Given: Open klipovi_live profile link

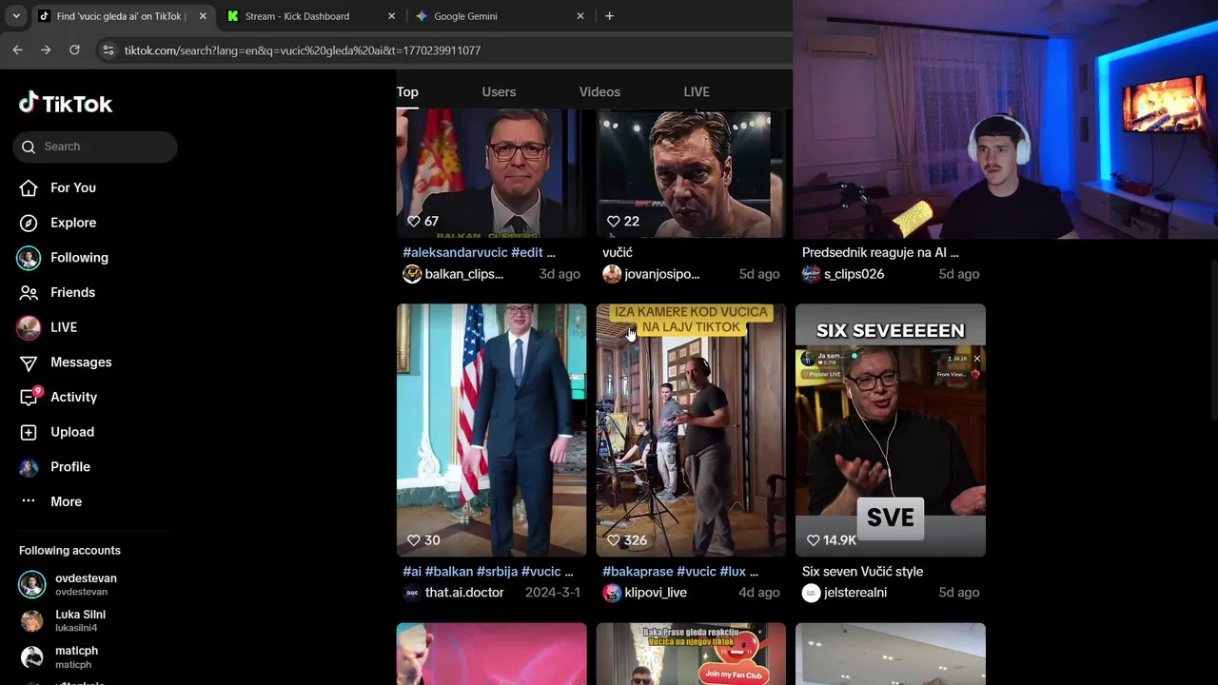Looking at the screenshot, I should 656,593.
